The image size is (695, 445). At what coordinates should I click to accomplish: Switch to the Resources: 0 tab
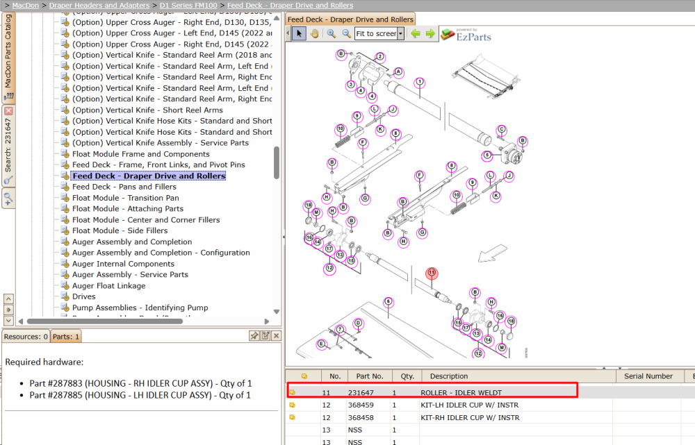26,337
